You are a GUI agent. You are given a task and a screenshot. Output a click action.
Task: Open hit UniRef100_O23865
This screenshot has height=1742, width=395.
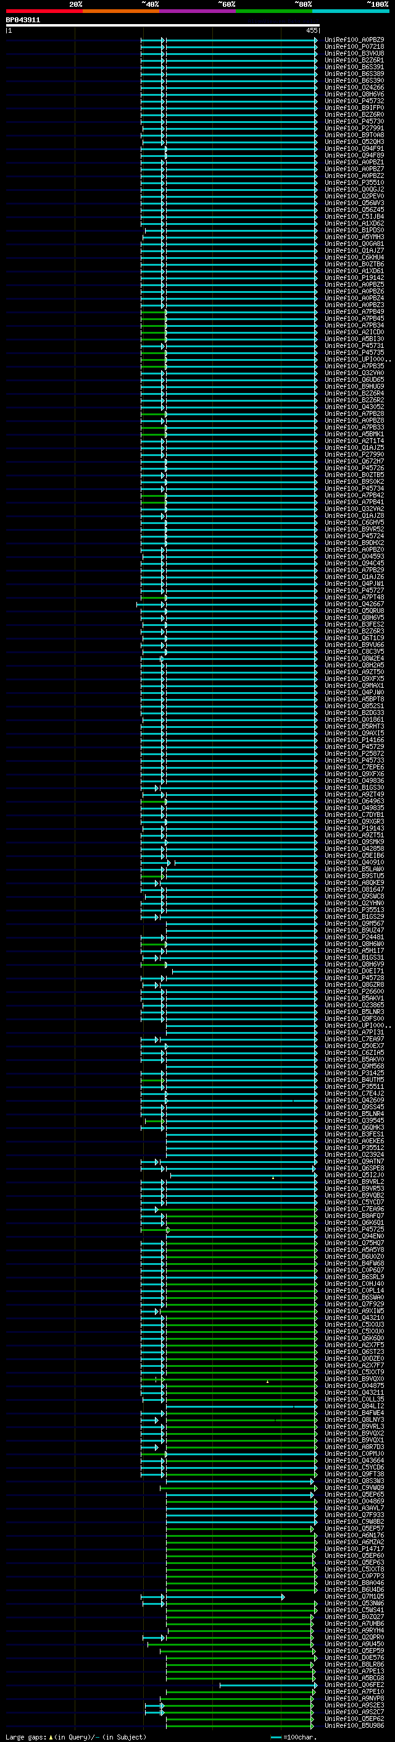tap(354, 1005)
